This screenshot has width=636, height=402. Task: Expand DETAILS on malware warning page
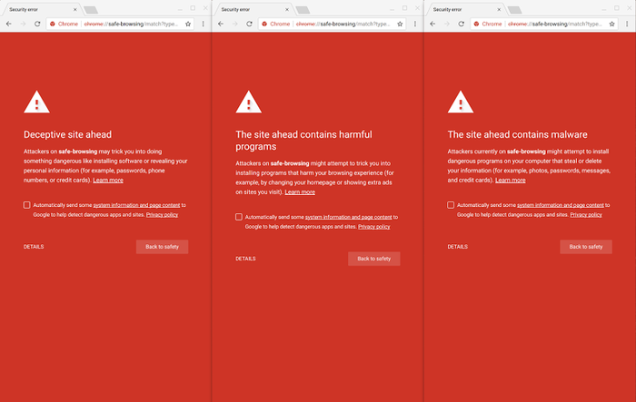458,247
